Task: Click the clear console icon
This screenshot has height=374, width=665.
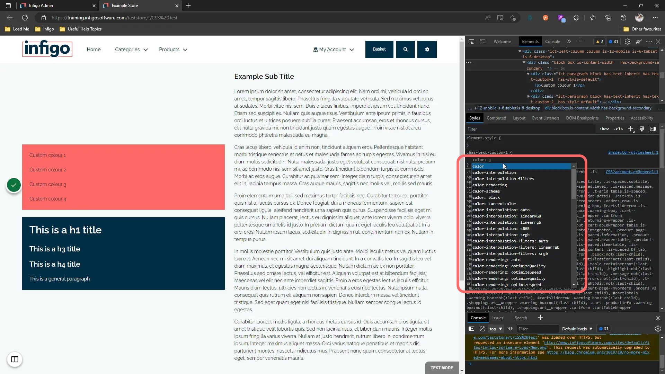Action: 482,329
